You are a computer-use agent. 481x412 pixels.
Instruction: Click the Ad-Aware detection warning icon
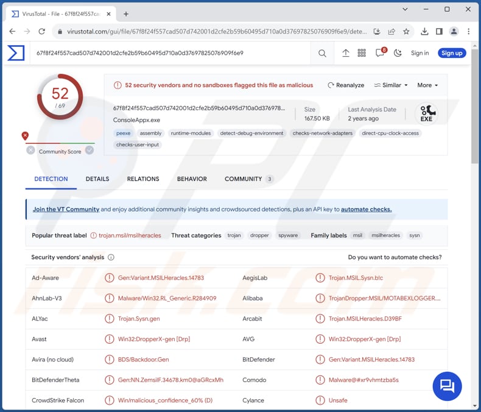coord(109,277)
